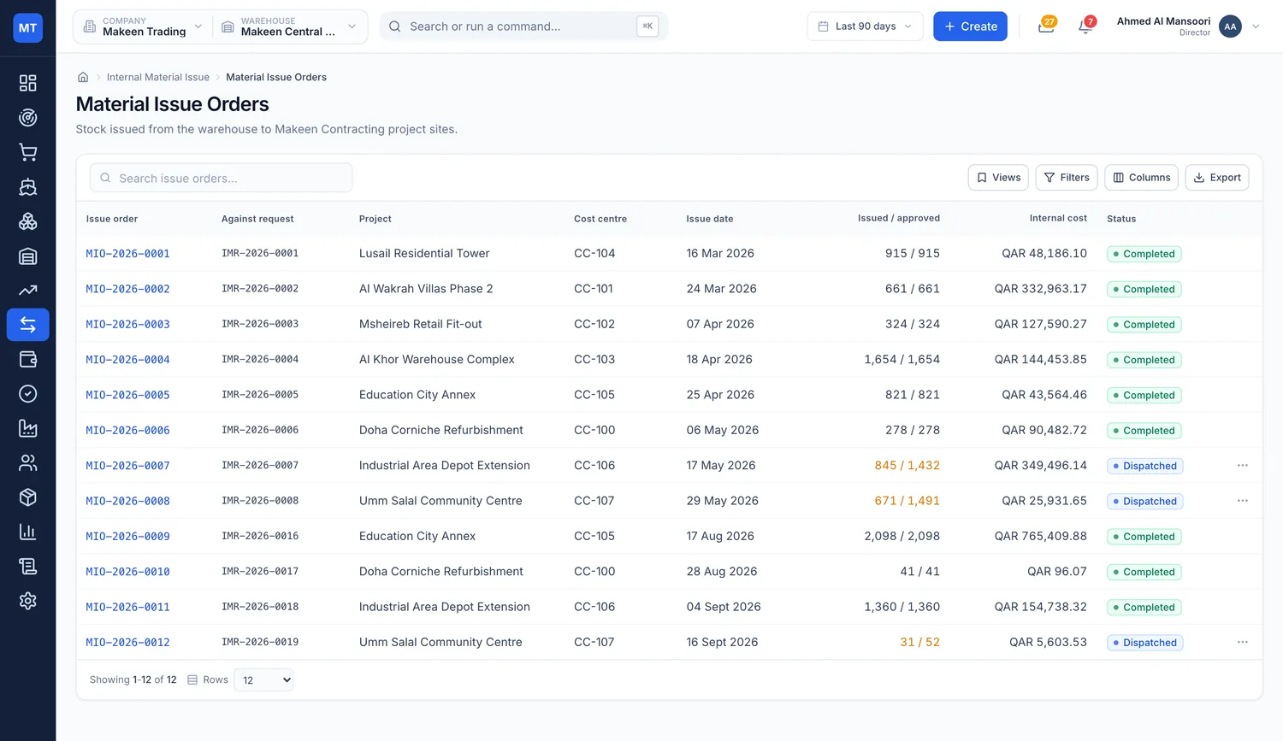
Task: Open the trending-up arrow icon in sidebar
Action: [x=27, y=290]
